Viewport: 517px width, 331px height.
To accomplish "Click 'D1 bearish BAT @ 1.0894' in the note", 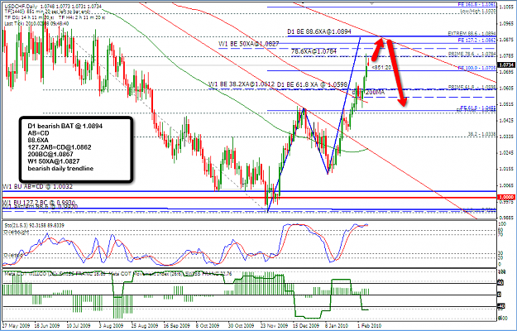I will tap(65, 126).
